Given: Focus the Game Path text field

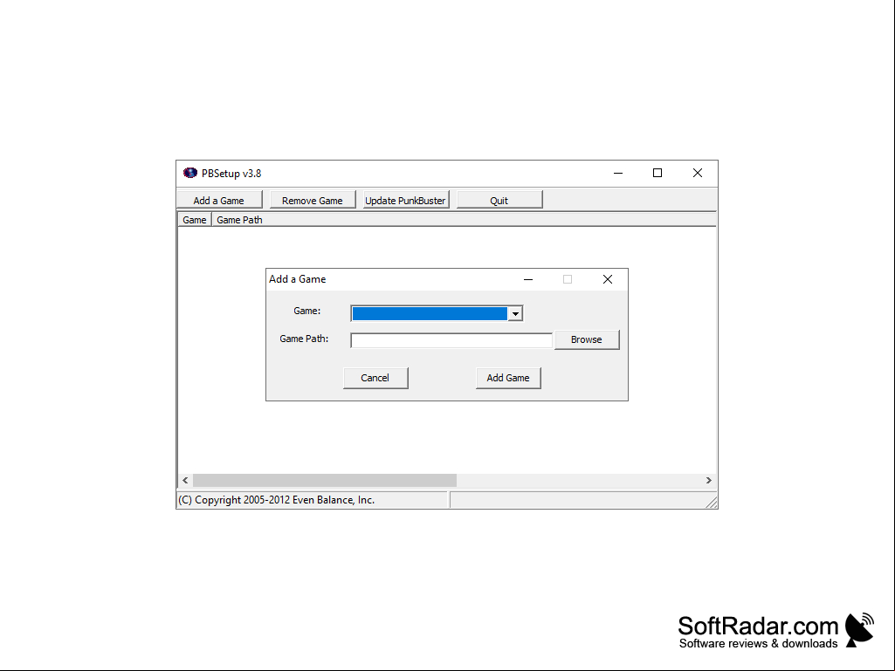Looking at the screenshot, I should click(x=451, y=340).
